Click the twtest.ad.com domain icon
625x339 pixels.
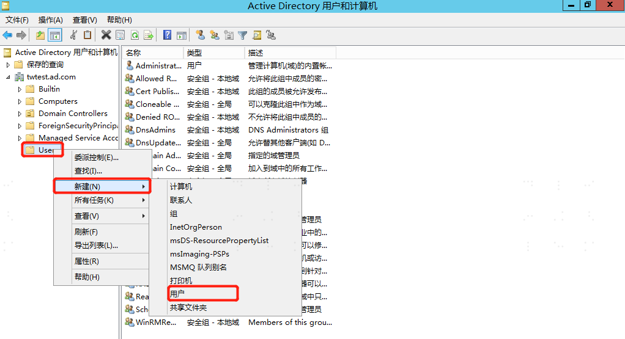point(19,77)
